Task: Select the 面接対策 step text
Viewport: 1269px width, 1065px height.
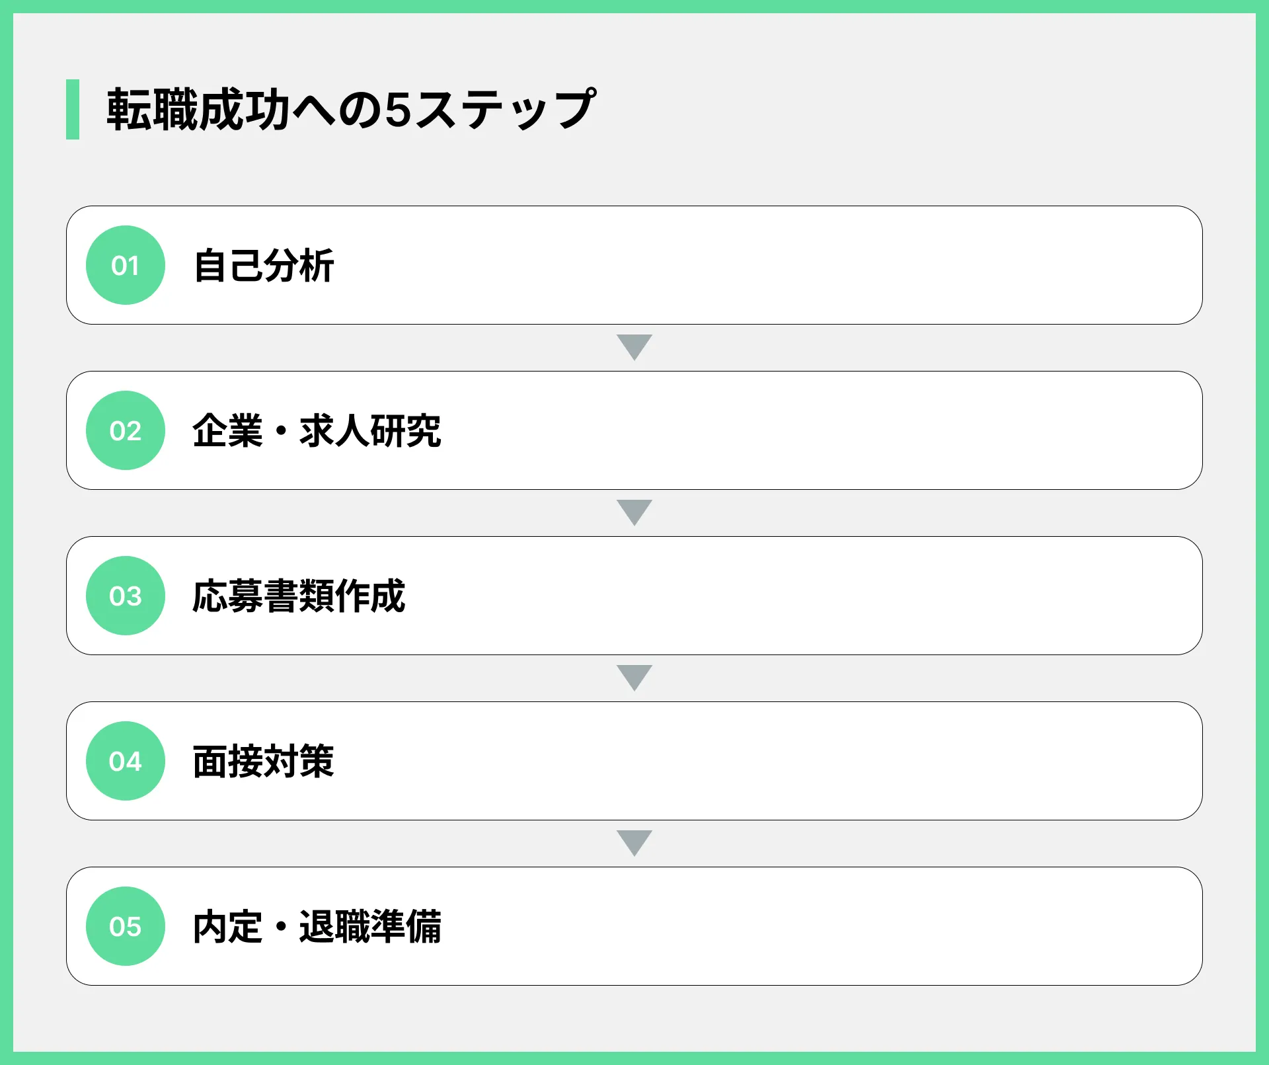Action: point(264,762)
